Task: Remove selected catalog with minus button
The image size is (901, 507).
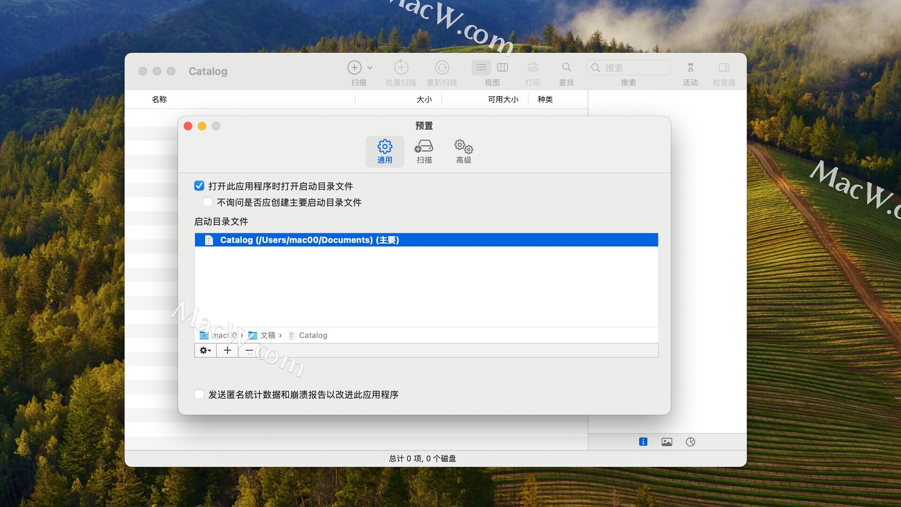Action: pyautogui.click(x=249, y=350)
